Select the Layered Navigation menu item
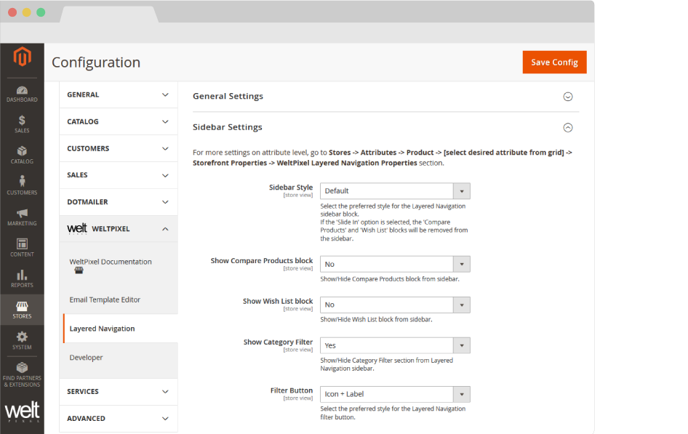Viewport: 688px width, 434px height. coord(102,329)
